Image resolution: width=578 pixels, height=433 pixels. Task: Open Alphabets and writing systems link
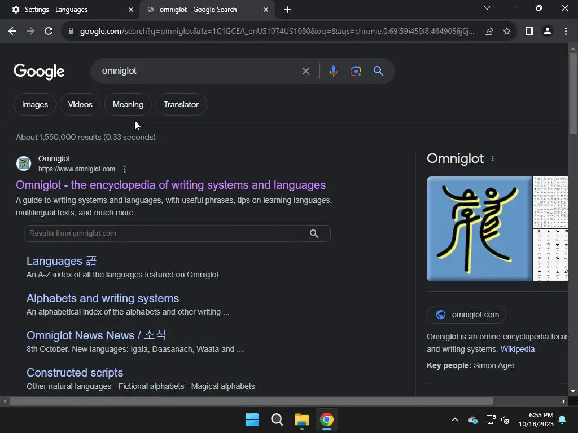(x=103, y=298)
